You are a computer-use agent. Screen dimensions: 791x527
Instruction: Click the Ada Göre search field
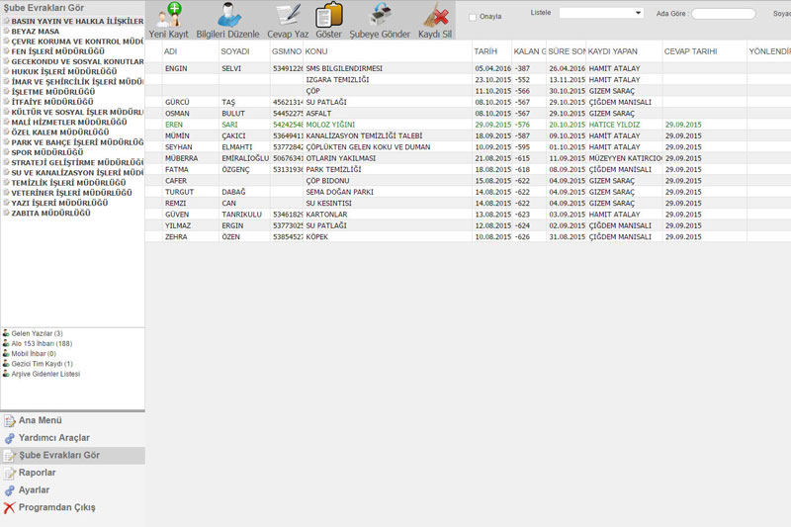point(723,14)
